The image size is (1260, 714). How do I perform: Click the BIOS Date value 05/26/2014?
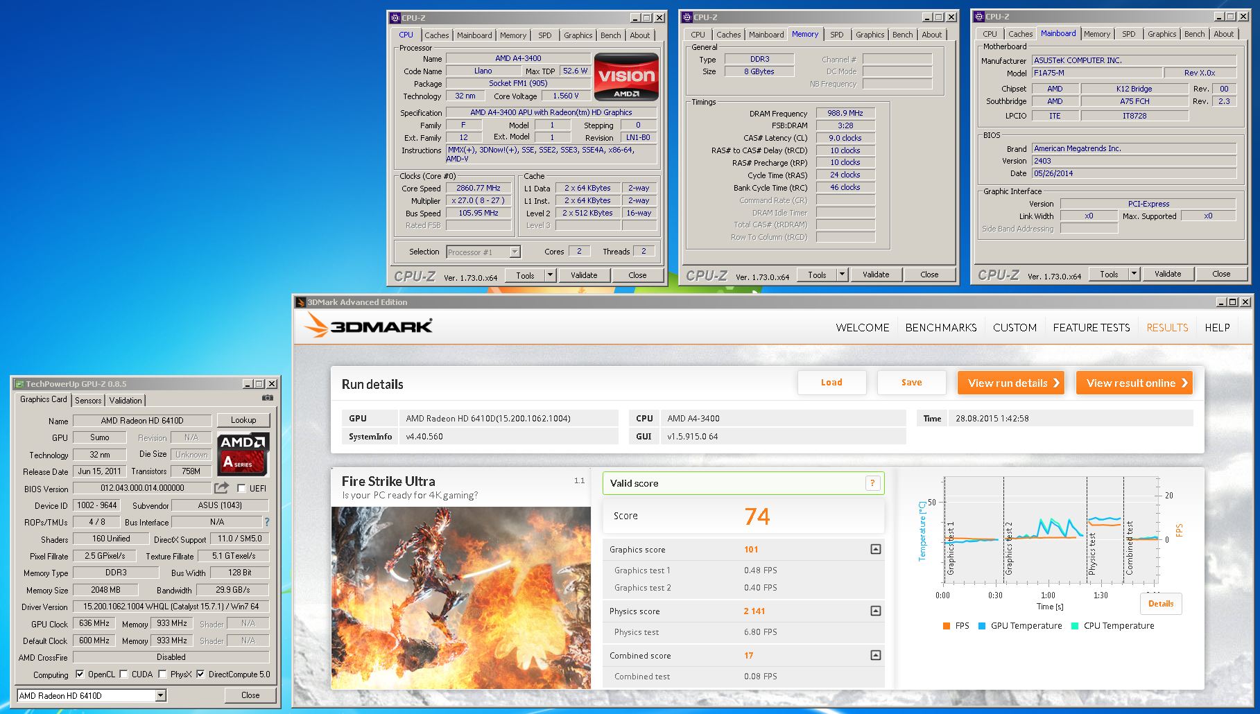[x=1134, y=173]
